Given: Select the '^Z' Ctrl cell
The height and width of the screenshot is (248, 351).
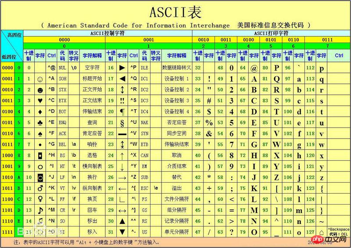Looking at the screenshot, I should (x=134, y=177).
